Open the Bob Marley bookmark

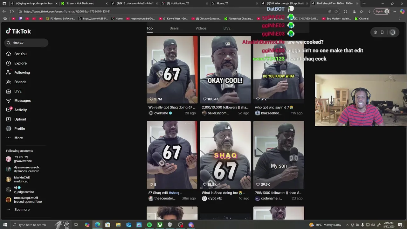pos(336,19)
